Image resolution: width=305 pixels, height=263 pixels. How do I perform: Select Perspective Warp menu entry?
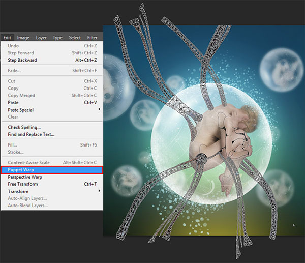tap(52, 177)
